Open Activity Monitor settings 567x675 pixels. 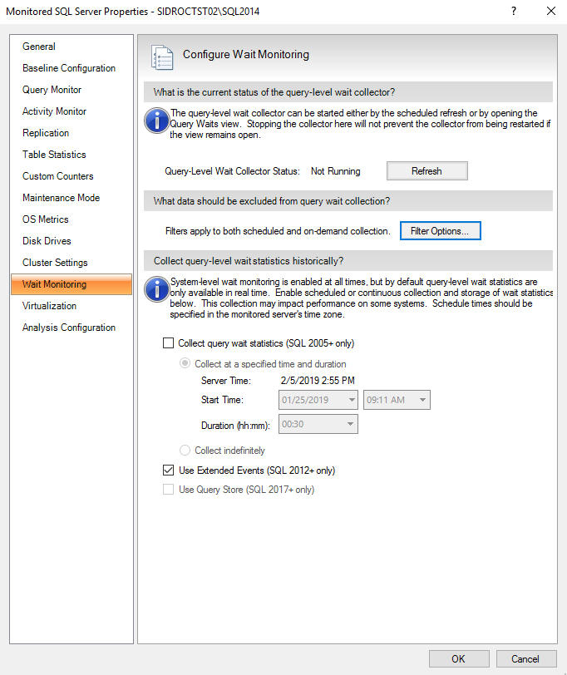click(x=54, y=111)
